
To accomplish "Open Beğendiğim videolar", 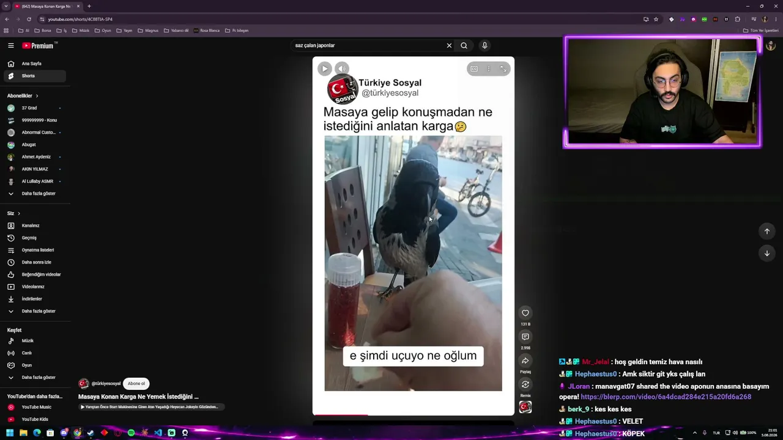I will (34, 274).
